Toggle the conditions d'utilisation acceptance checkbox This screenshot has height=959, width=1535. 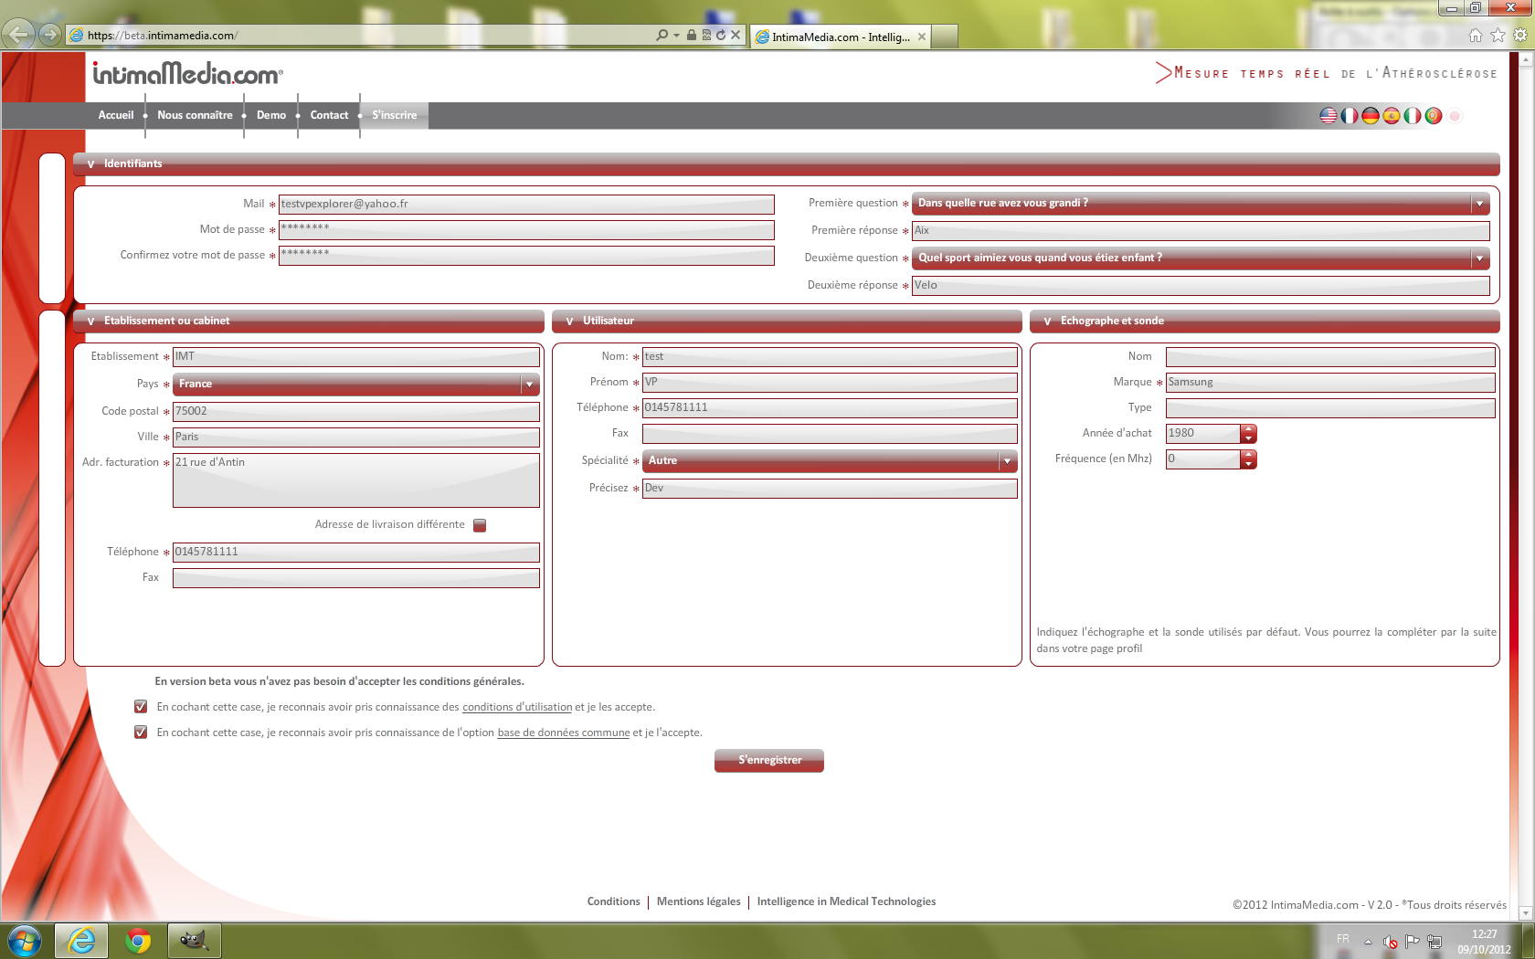141,706
